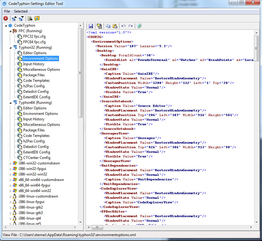
Task: Click the recycle bin icon in editor toolbar
Action: [139, 26]
